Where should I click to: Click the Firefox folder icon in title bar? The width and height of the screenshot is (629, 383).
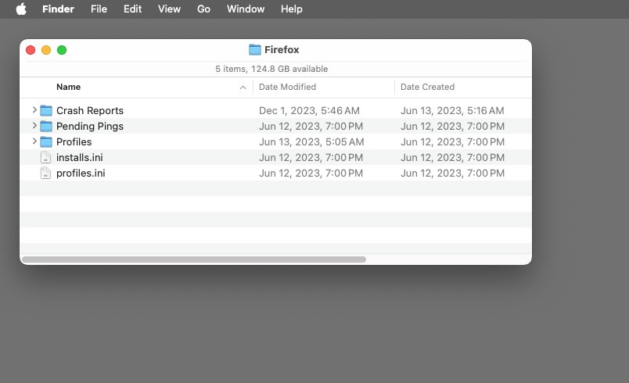coord(255,50)
